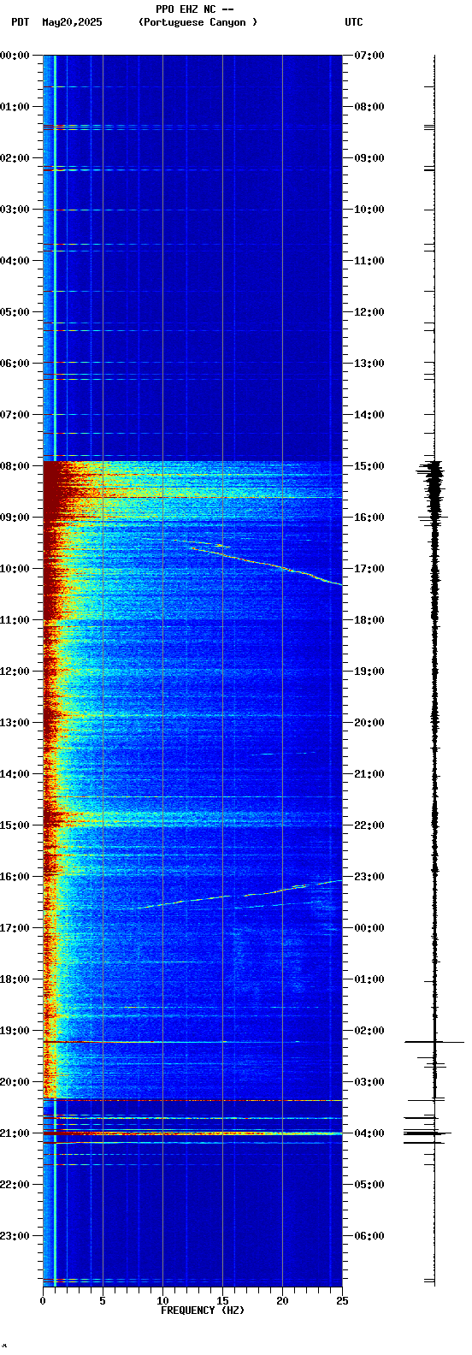Click the PDT '00:00' time label
Screen dimensions: 472x1355
click(x=15, y=56)
